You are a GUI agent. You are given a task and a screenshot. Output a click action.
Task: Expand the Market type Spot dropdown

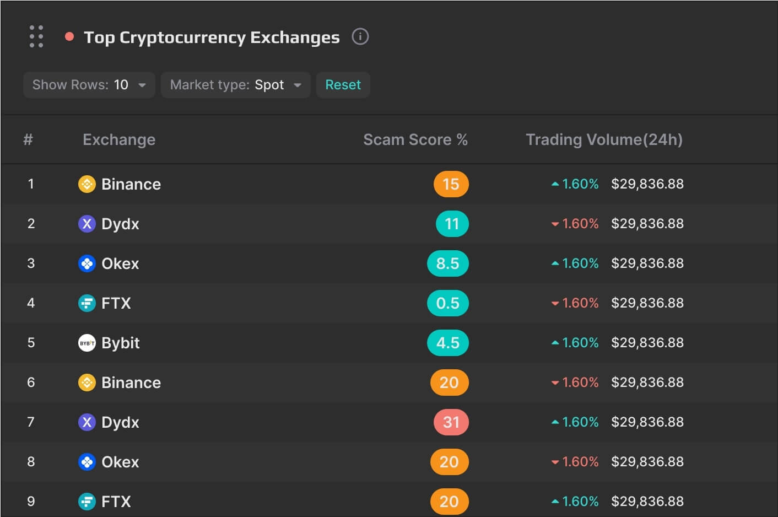tap(235, 85)
